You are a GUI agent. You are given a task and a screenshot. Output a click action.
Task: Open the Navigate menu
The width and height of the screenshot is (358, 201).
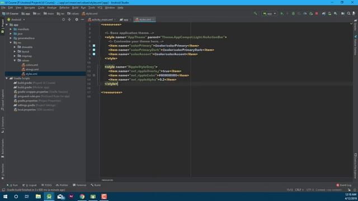30,7
